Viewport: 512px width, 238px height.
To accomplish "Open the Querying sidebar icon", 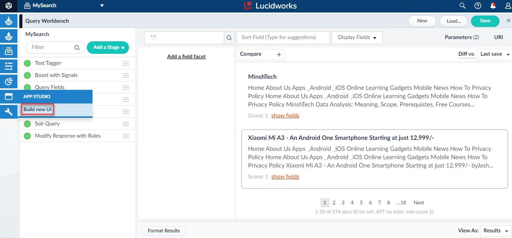I will pos(9,36).
